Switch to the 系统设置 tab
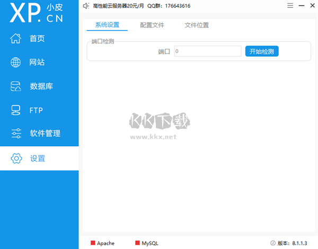Image resolution: width=318 pixels, height=249 pixels. [x=107, y=25]
